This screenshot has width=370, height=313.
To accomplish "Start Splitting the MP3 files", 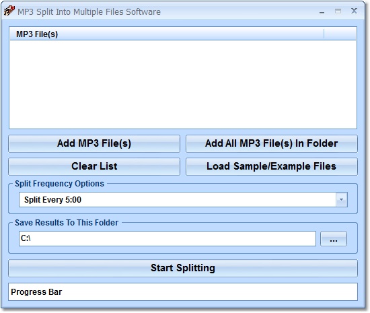I will (183, 268).
